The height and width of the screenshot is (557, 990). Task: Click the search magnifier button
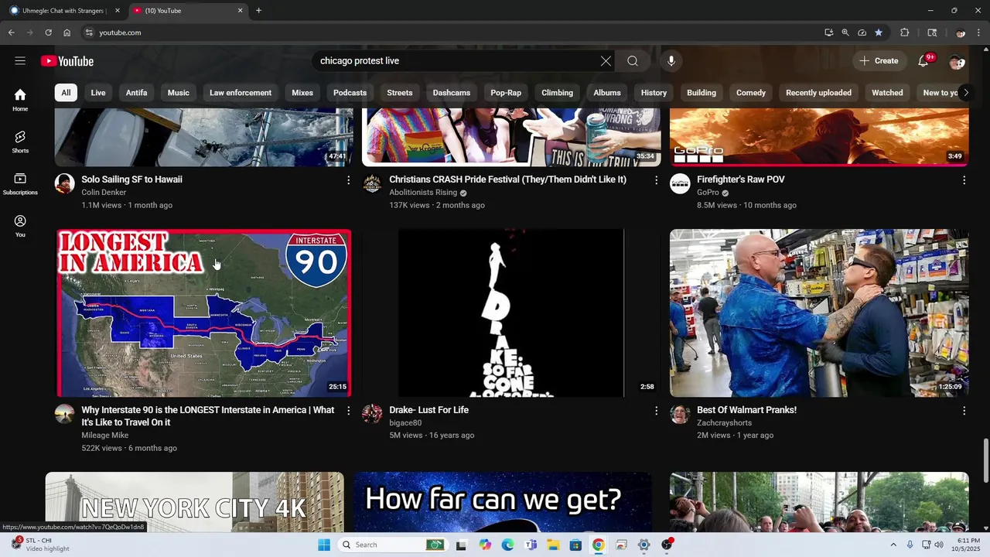tap(633, 61)
